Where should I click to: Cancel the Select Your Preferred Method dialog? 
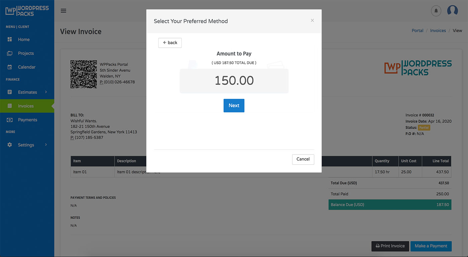[303, 159]
